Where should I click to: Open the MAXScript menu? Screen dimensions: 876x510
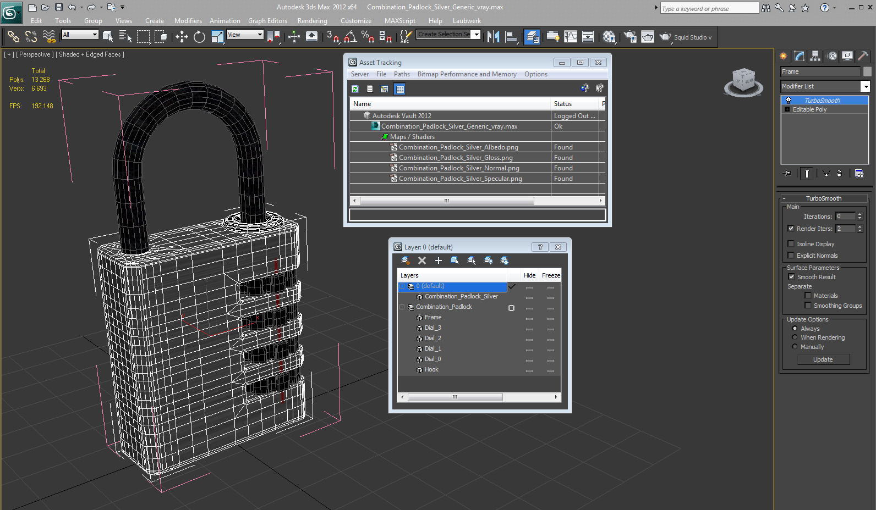tap(399, 21)
